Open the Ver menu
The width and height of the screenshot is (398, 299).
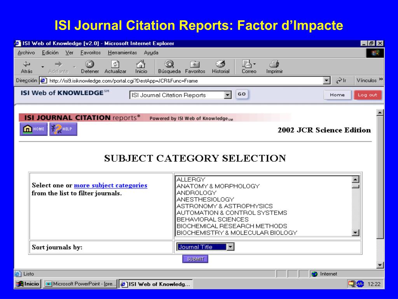click(x=69, y=53)
